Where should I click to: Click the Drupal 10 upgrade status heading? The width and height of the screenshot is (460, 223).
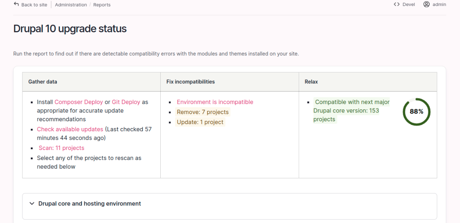(x=70, y=29)
